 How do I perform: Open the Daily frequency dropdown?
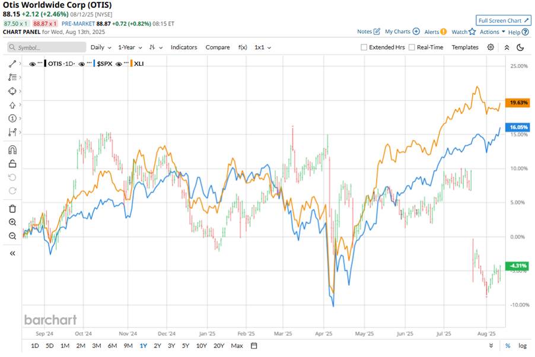coord(101,47)
